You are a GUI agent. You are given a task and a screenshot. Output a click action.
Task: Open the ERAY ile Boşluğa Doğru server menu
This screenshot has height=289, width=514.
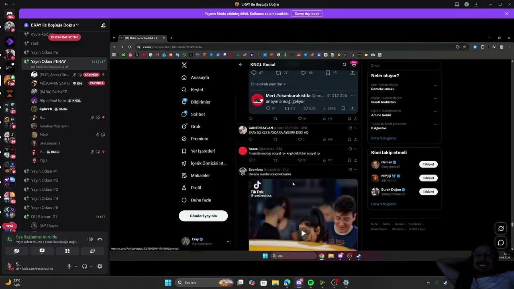(x=55, y=25)
